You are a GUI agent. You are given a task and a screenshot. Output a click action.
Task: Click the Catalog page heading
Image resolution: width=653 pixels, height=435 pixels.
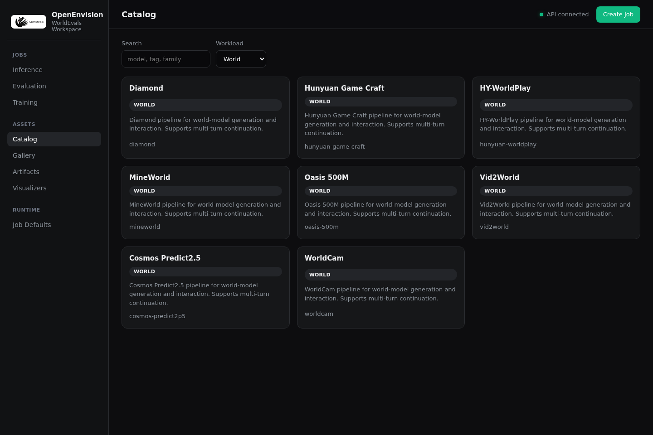click(139, 14)
